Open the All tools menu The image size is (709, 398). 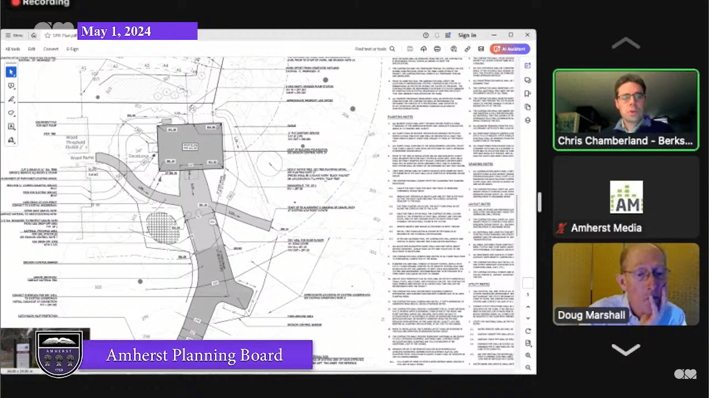pyautogui.click(x=13, y=49)
